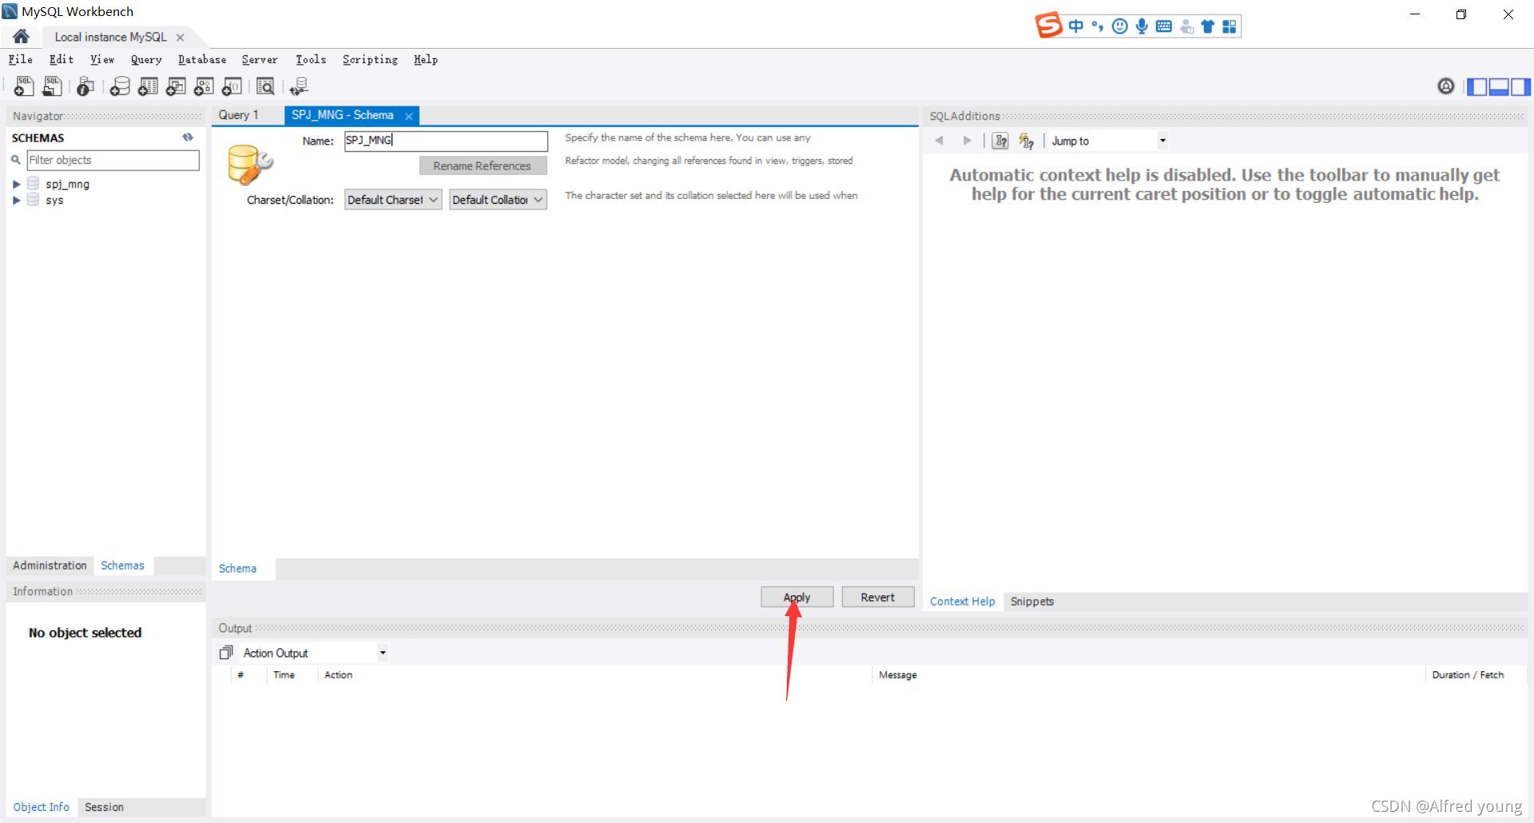Open the Default Collation dropdown

pos(498,200)
